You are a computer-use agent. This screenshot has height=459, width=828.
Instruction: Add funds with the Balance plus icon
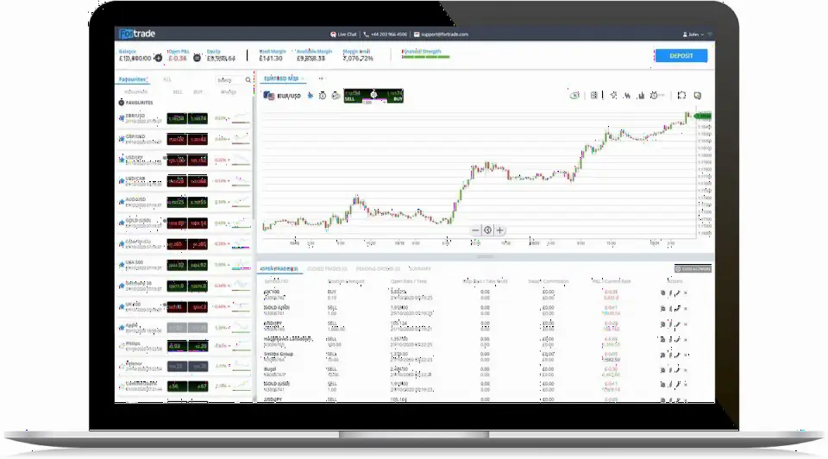[x=158, y=58]
